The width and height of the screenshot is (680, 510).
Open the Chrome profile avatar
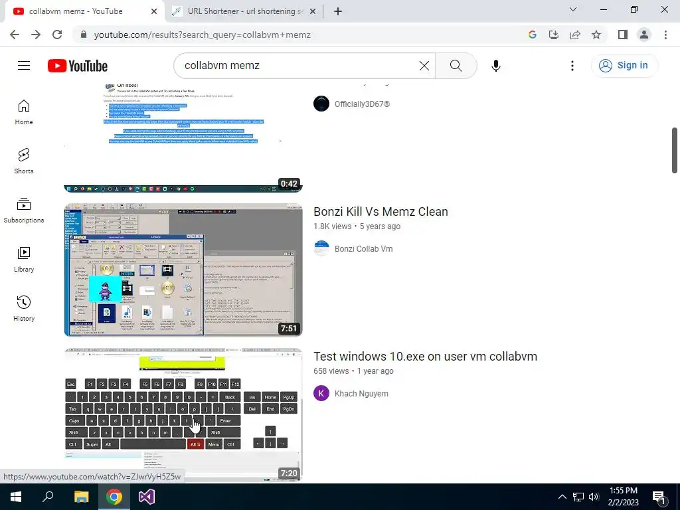point(644,35)
